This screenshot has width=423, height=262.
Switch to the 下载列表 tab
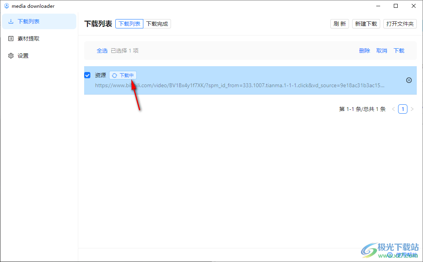click(129, 24)
